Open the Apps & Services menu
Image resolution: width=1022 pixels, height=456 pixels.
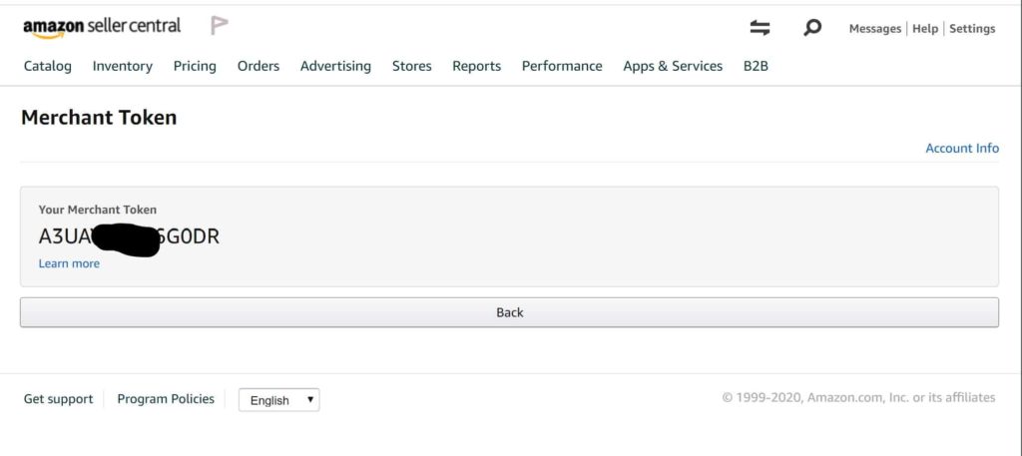(673, 66)
